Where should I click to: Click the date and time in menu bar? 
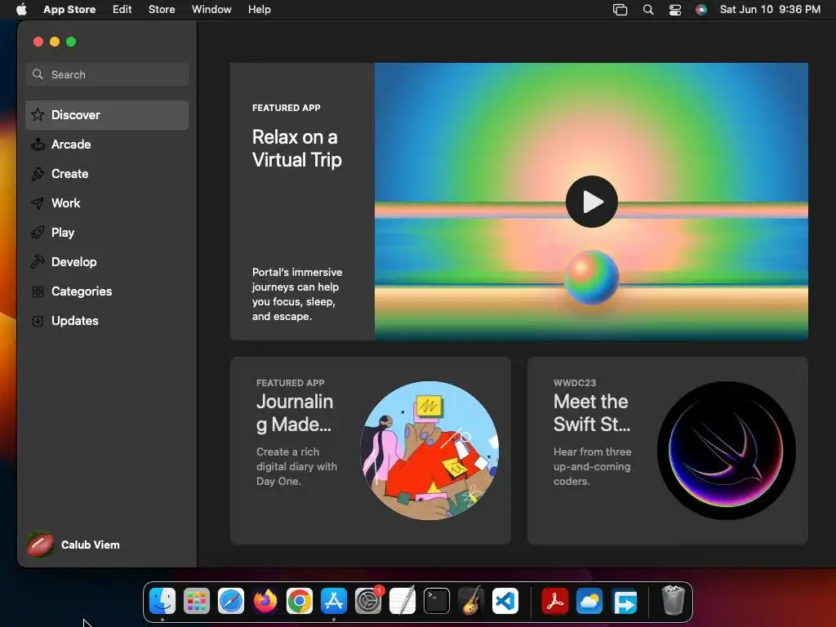[770, 9]
